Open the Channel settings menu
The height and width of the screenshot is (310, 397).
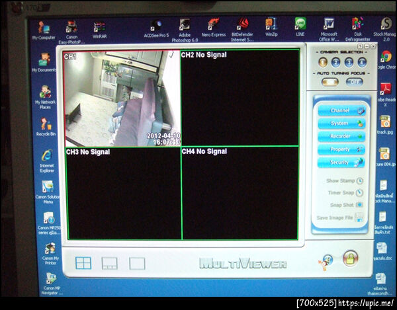click(x=341, y=110)
